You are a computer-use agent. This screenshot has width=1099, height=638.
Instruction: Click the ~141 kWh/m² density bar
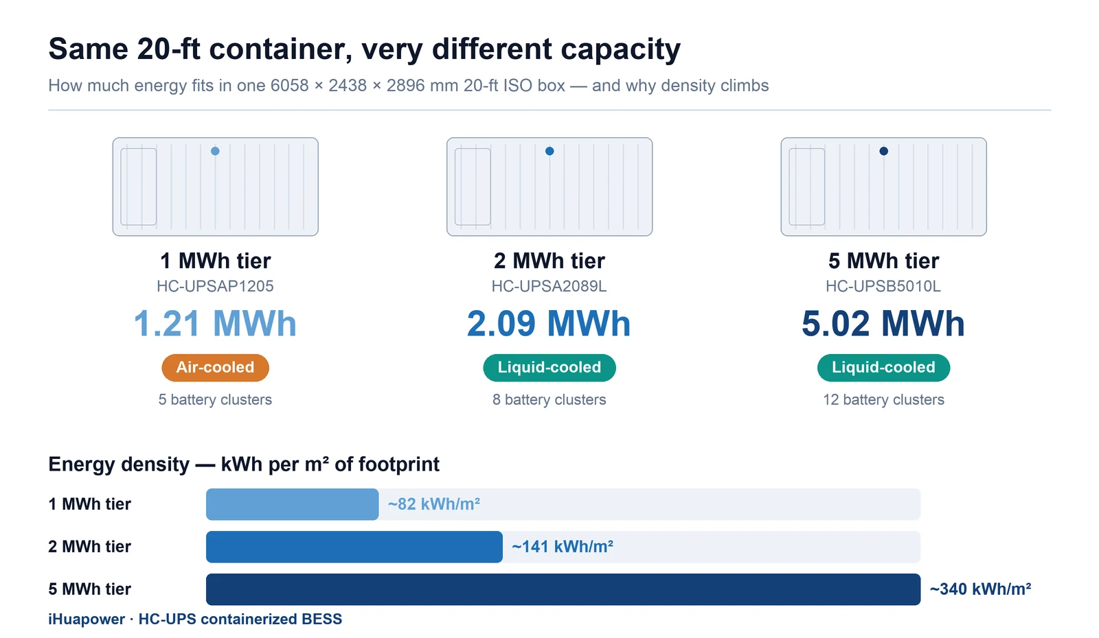tap(354, 547)
